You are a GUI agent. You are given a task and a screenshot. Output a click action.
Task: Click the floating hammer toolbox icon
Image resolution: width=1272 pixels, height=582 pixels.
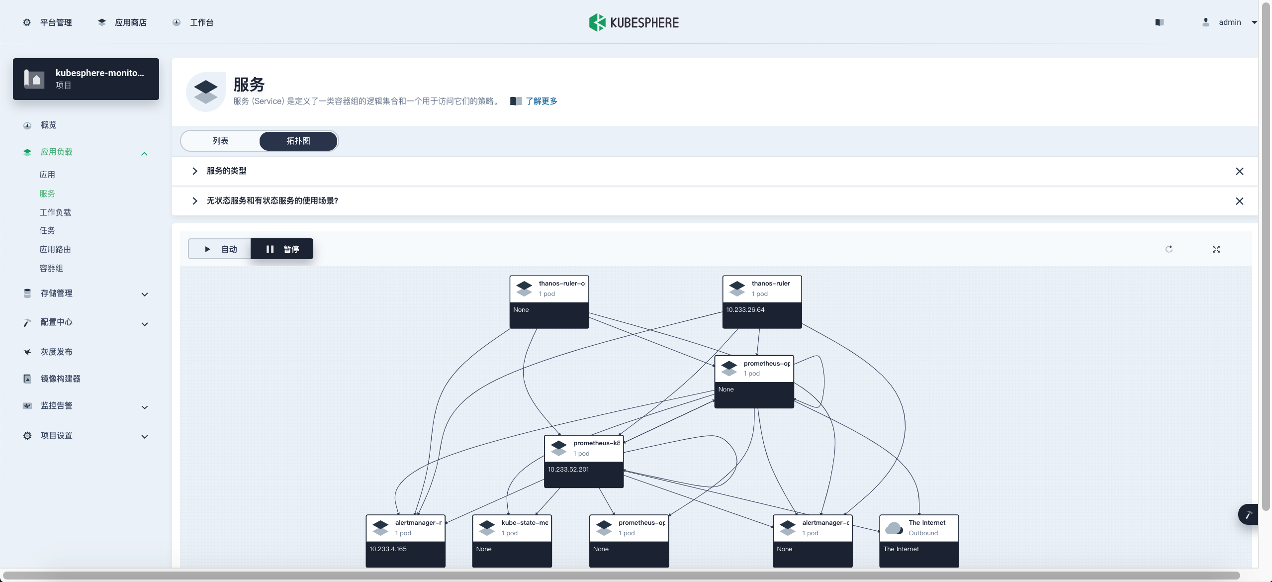pyautogui.click(x=1248, y=514)
